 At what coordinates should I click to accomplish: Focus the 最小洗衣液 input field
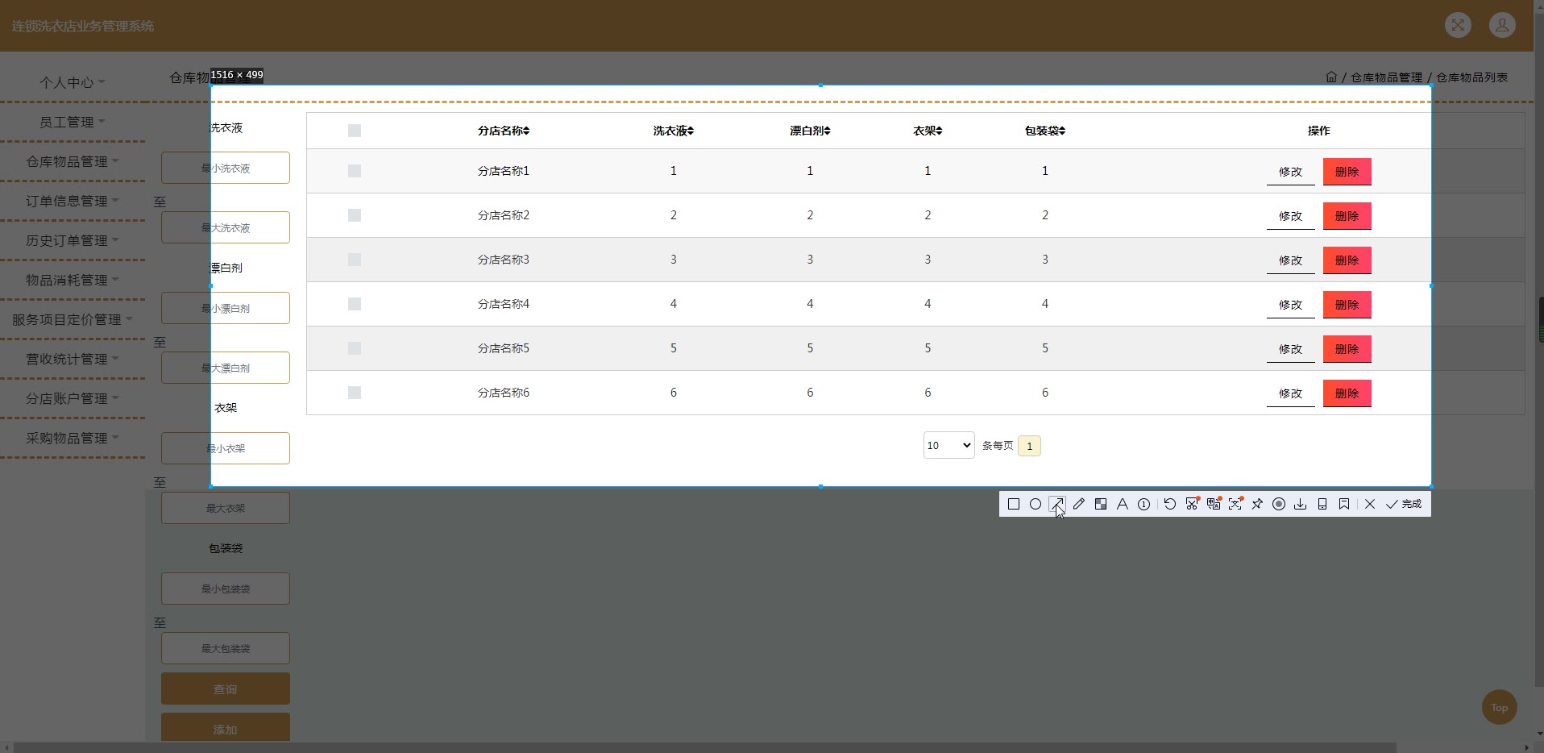pyautogui.click(x=226, y=168)
